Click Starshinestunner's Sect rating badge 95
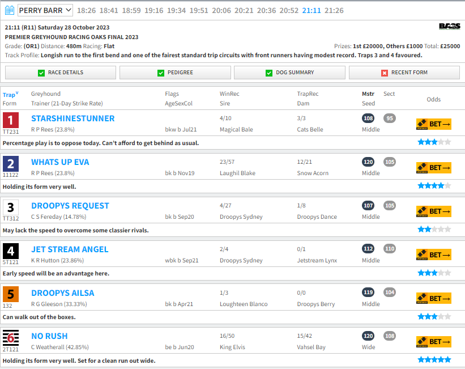The width and height of the screenshot is (465, 369). [389, 118]
